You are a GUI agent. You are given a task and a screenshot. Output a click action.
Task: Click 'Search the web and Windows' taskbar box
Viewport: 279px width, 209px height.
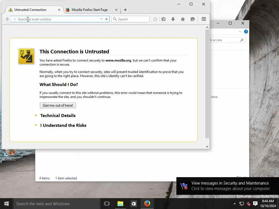(56, 204)
